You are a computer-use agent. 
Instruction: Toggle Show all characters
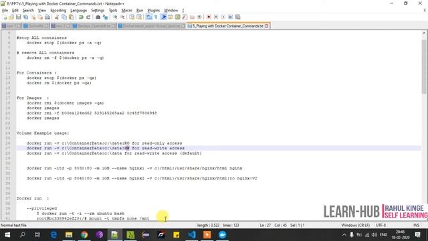click(156, 17)
